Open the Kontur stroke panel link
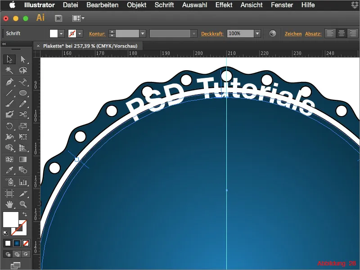 (x=97, y=34)
